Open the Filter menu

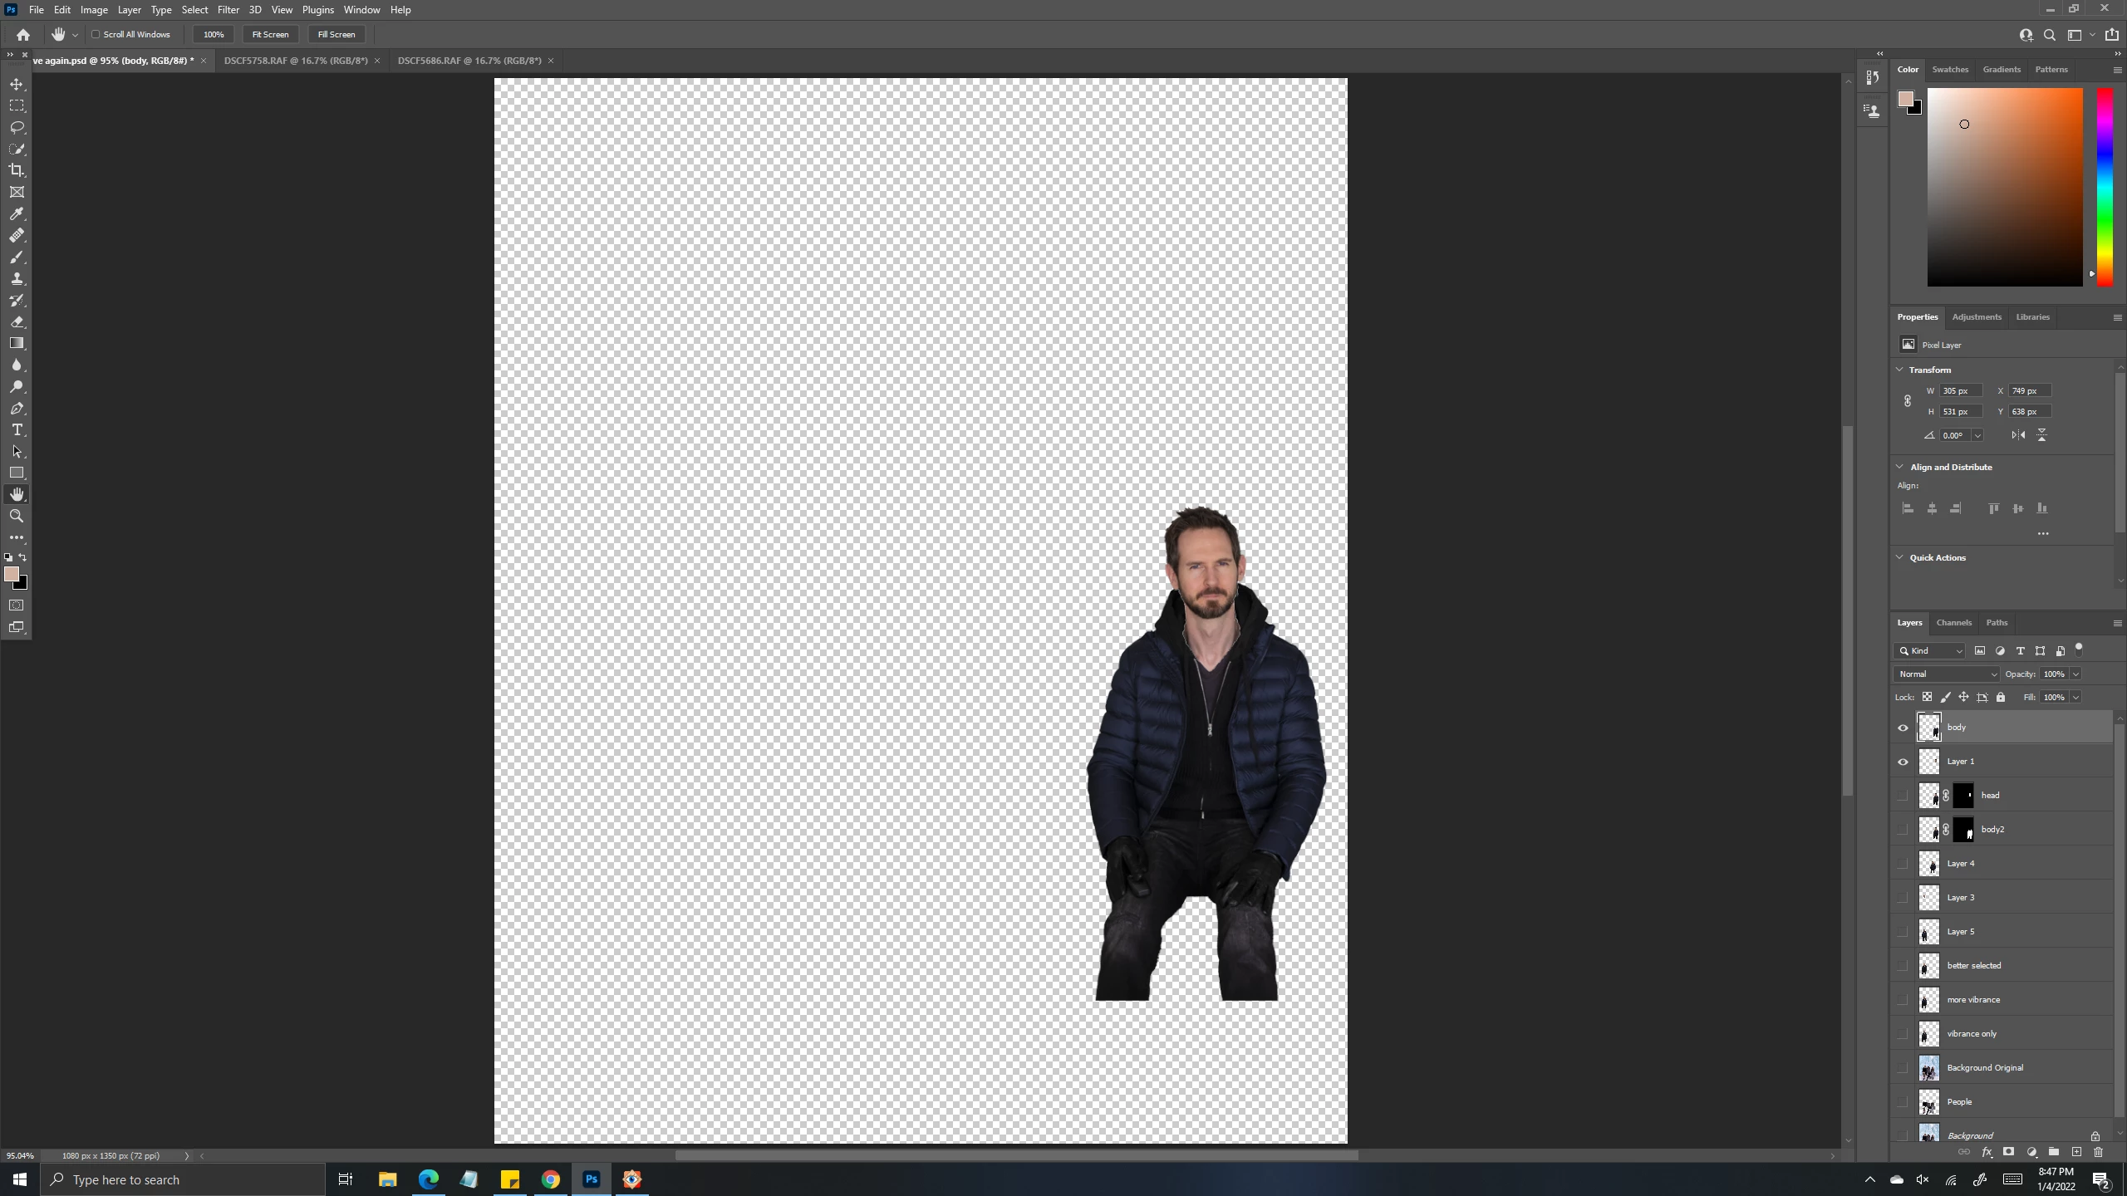click(228, 10)
